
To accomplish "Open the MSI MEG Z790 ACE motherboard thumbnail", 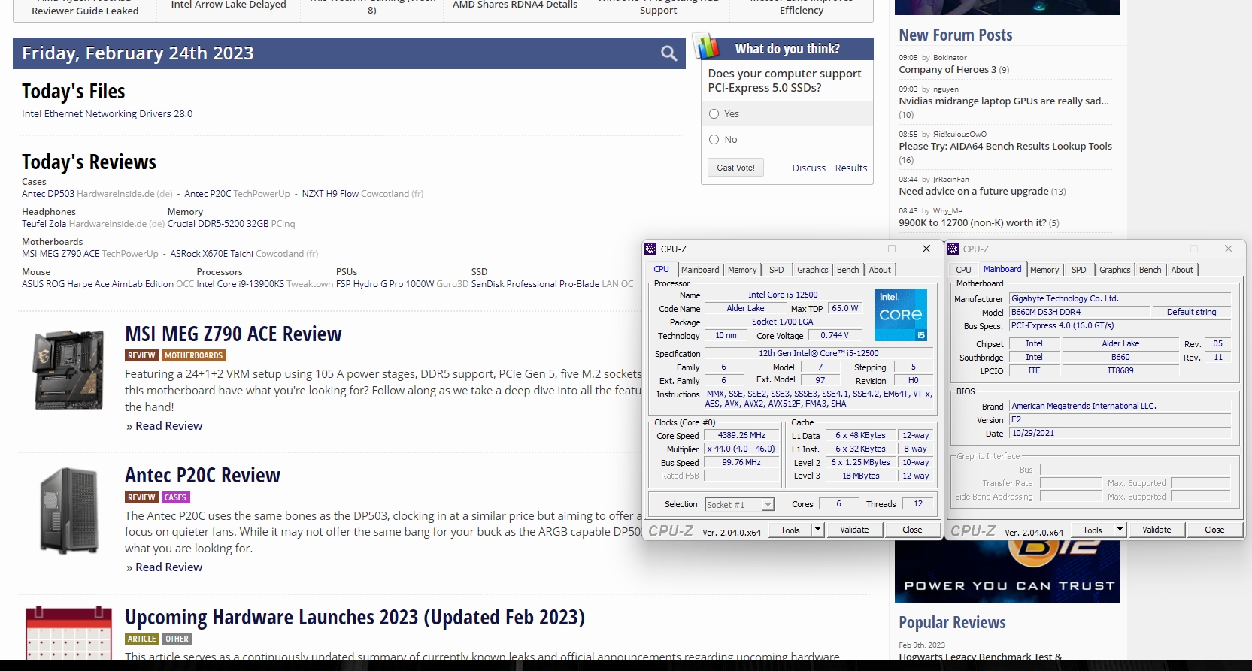I will coord(68,370).
